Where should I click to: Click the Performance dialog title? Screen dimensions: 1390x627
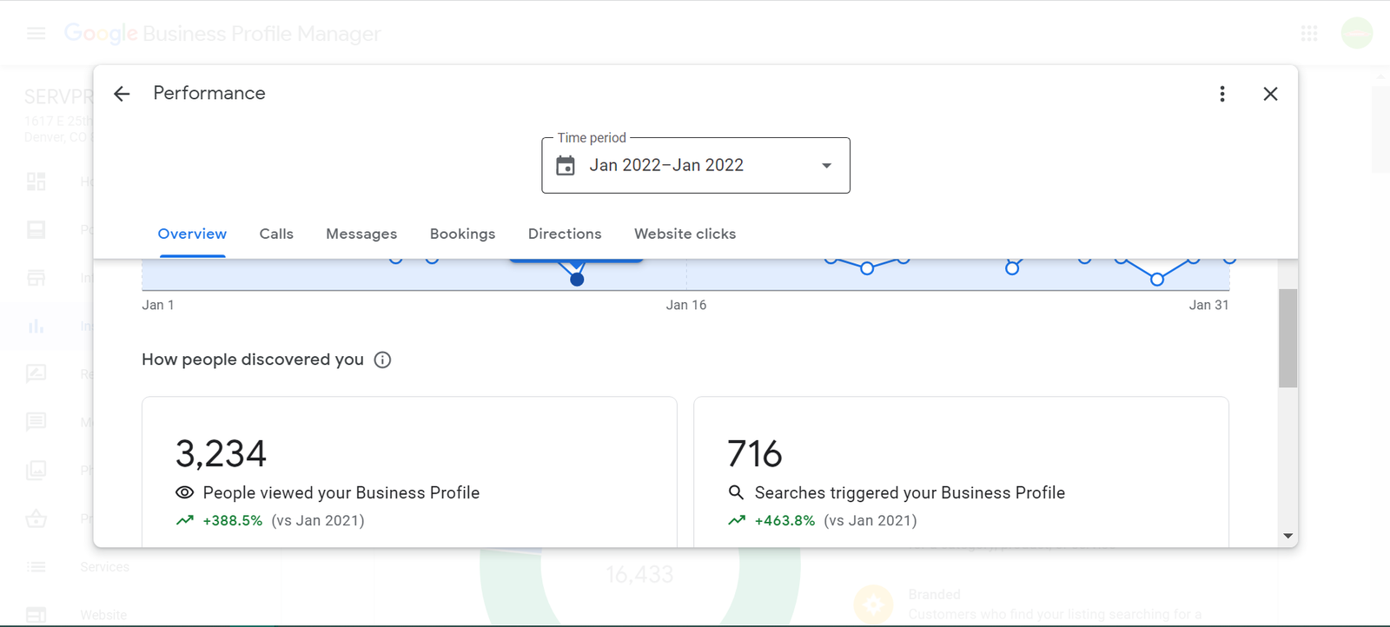[209, 93]
